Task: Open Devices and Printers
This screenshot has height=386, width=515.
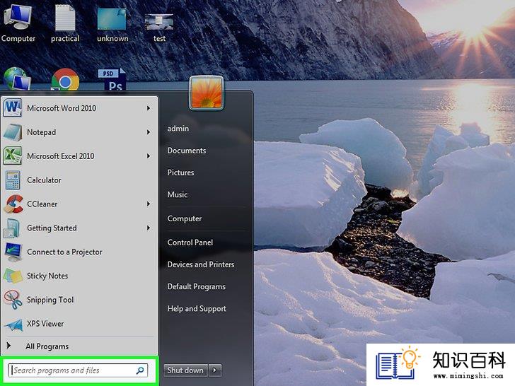Action: click(201, 264)
